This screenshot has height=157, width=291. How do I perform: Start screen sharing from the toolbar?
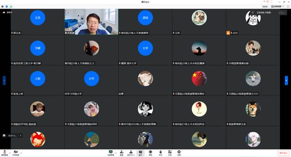coord(111,153)
